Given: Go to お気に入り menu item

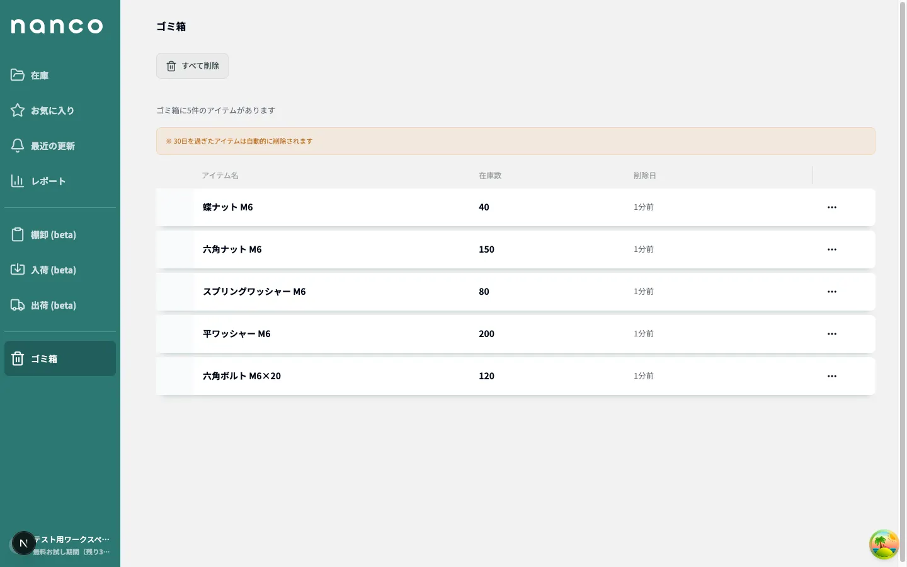Looking at the screenshot, I should [x=60, y=110].
